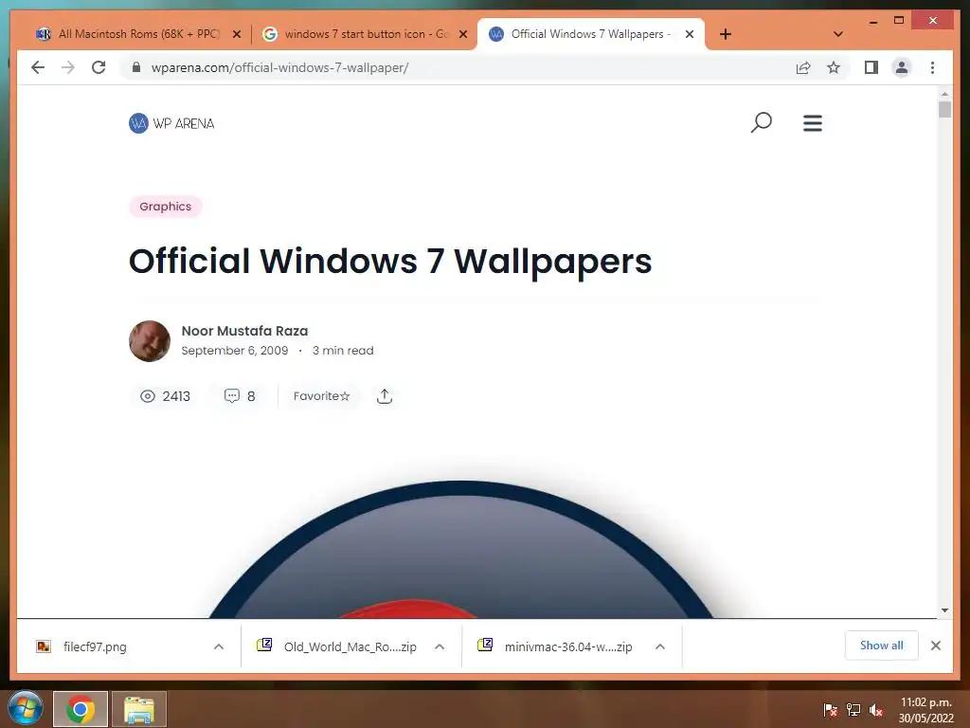Click the article share upload icon
Screen dimensions: 970x728
click(385, 396)
